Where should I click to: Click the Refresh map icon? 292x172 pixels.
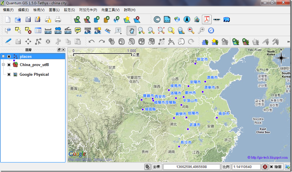pyautogui.click(x=211, y=30)
